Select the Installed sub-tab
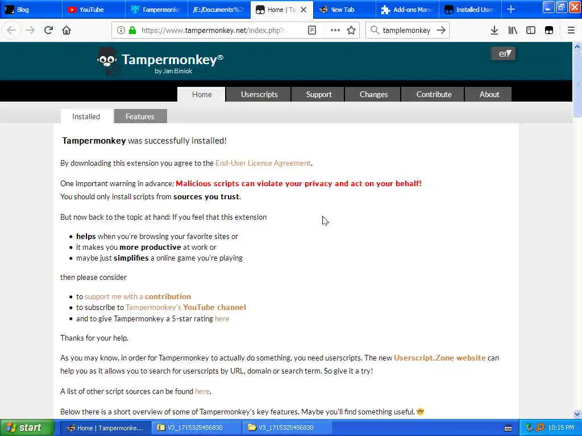This screenshot has width=582, height=436. [86, 116]
